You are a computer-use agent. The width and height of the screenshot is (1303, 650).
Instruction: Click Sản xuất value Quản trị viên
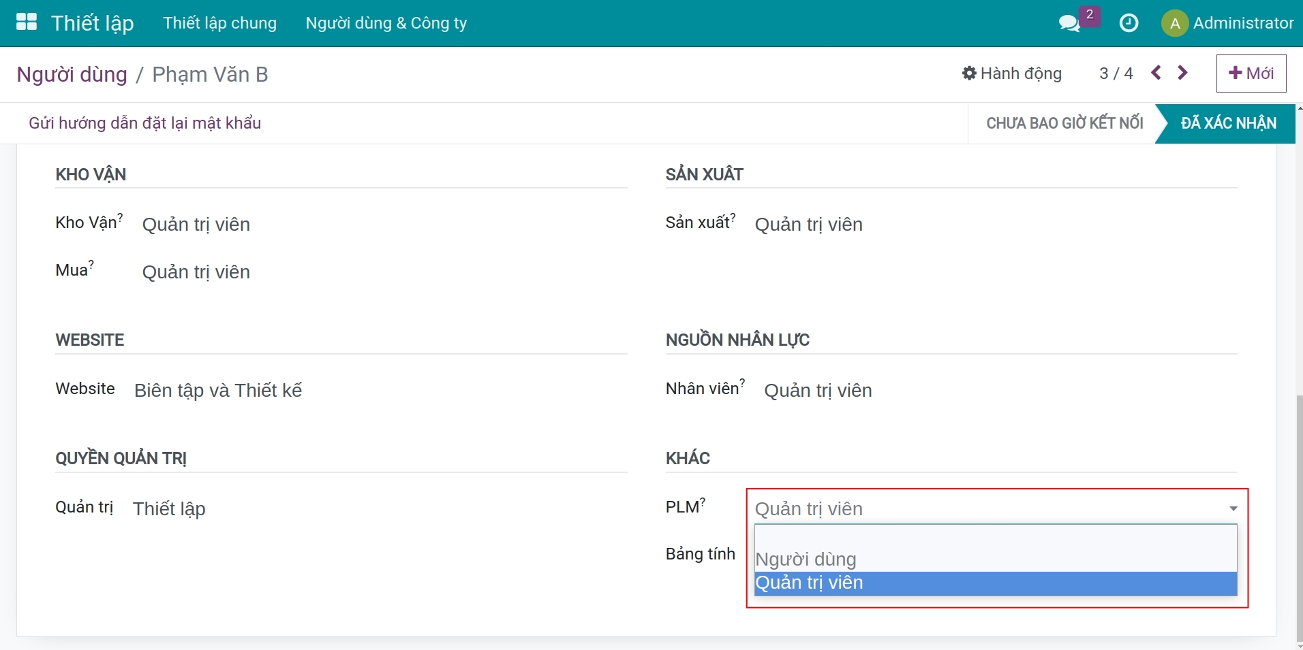(809, 225)
